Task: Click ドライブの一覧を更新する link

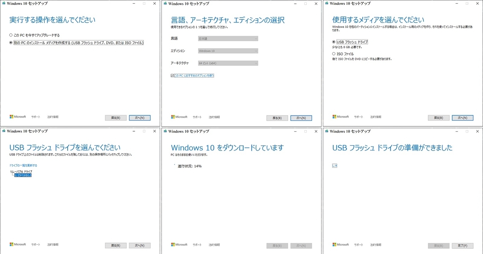Action: 23,165
